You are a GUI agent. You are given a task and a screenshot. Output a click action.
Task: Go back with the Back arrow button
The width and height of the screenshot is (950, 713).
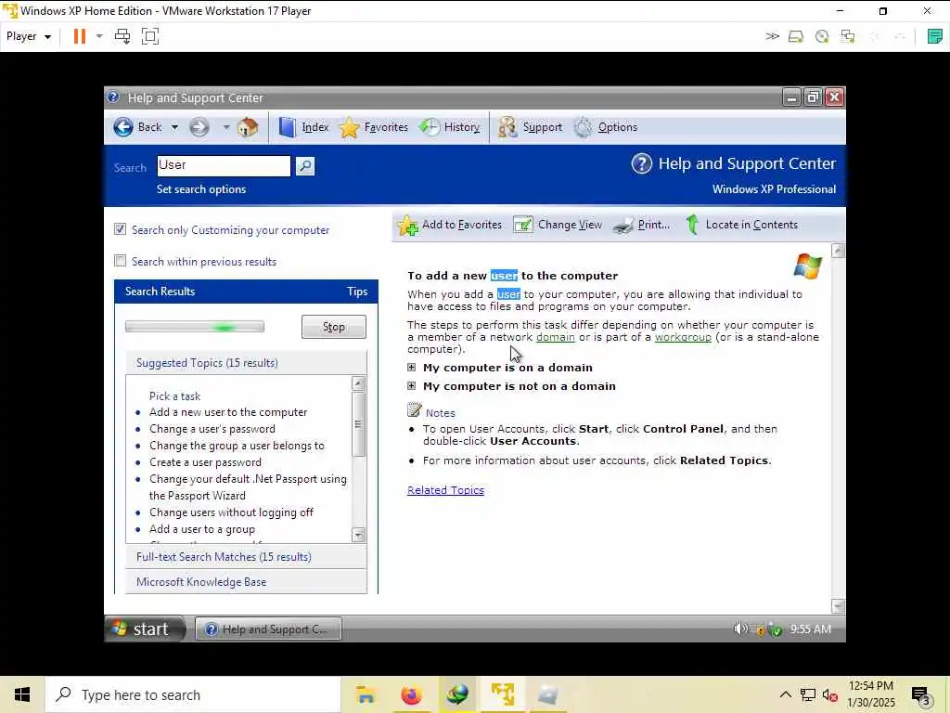tap(123, 127)
